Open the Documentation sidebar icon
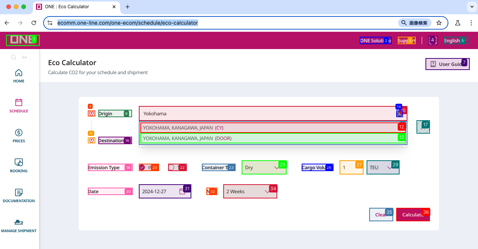The image size is (478, 249). click(19, 192)
